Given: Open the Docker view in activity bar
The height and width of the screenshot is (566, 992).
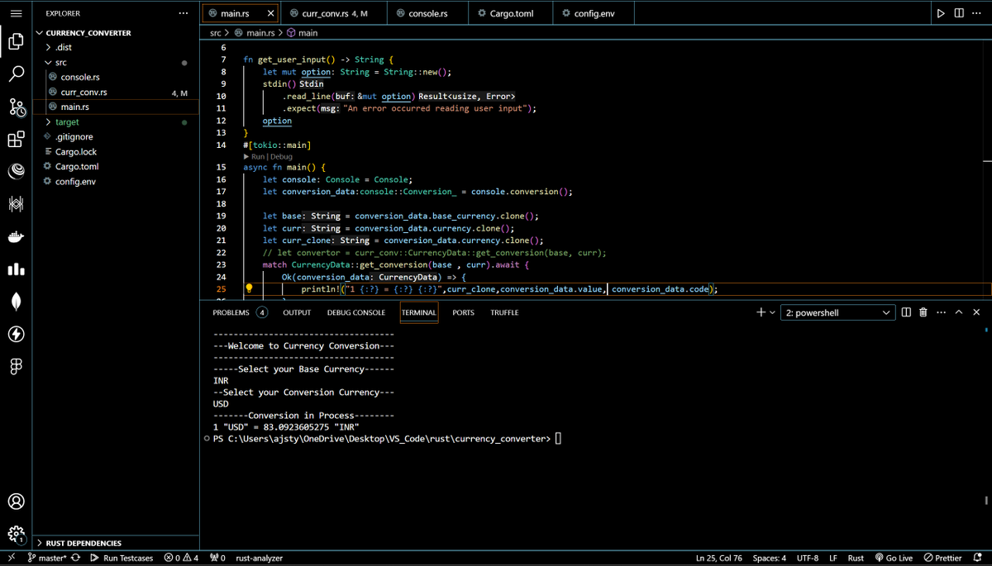Looking at the screenshot, I should coord(16,237).
